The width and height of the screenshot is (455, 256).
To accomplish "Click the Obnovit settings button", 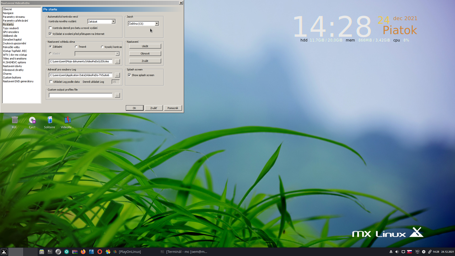I will coord(145,54).
